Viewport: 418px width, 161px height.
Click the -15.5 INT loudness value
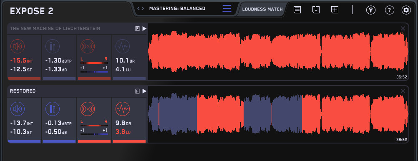[22, 61]
